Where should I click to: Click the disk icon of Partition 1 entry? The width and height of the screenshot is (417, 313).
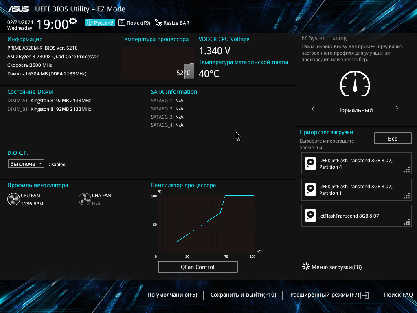click(x=310, y=190)
